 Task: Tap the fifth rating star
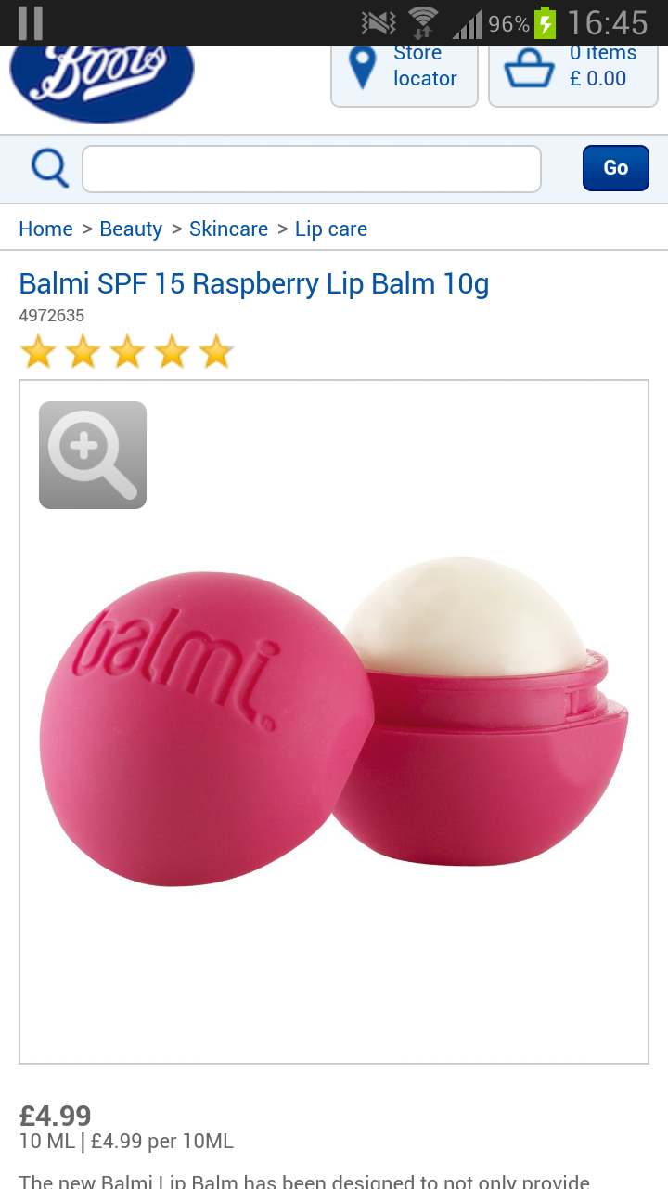pos(216,352)
